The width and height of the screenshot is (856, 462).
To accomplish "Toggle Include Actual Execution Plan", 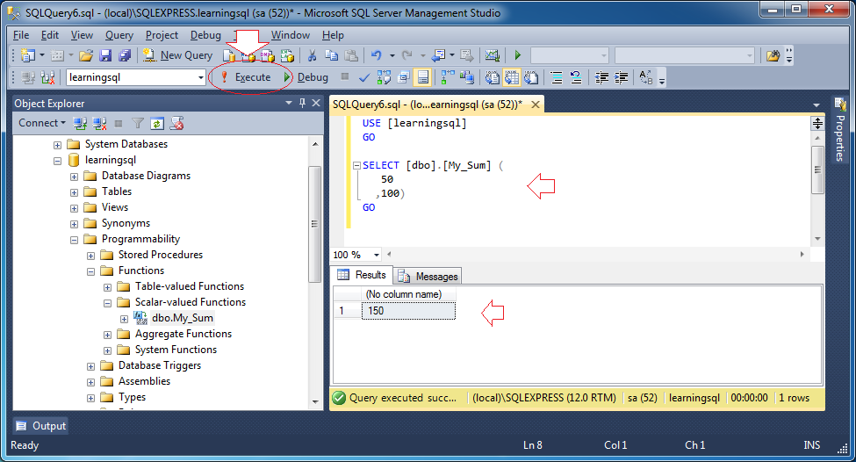I will 447,78.
